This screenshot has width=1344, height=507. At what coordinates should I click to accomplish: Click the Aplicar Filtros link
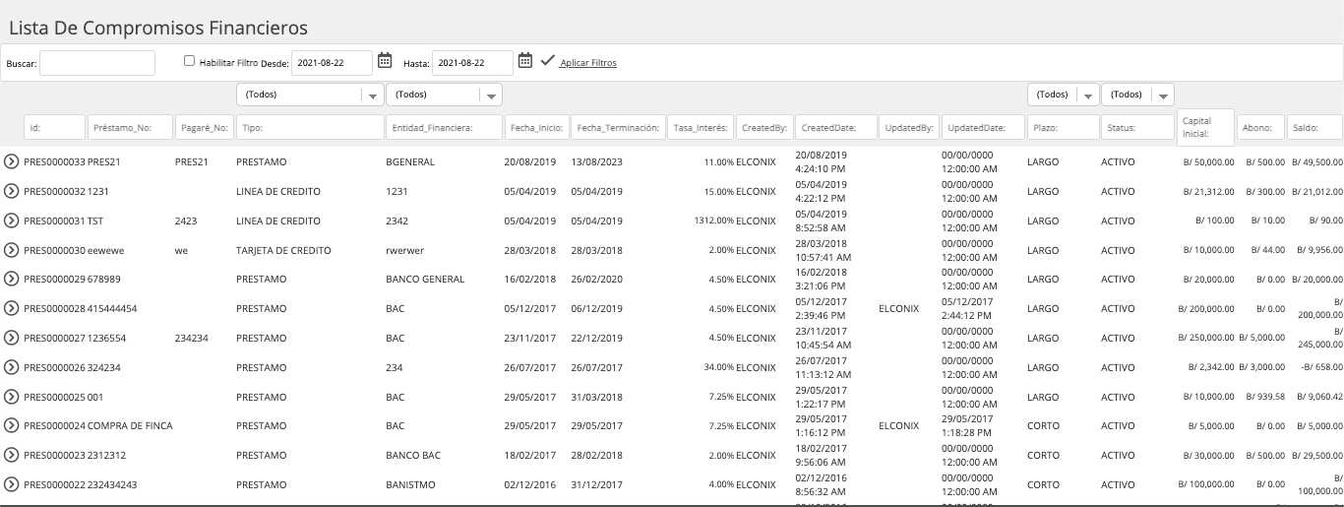pyautogui.click(x=588, y=63)
